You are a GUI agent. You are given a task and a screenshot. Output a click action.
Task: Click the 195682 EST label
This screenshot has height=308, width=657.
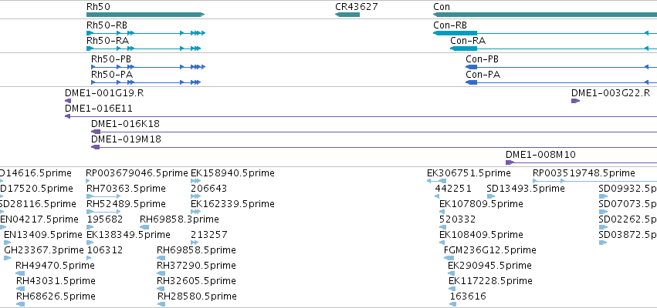click(105, 219)
